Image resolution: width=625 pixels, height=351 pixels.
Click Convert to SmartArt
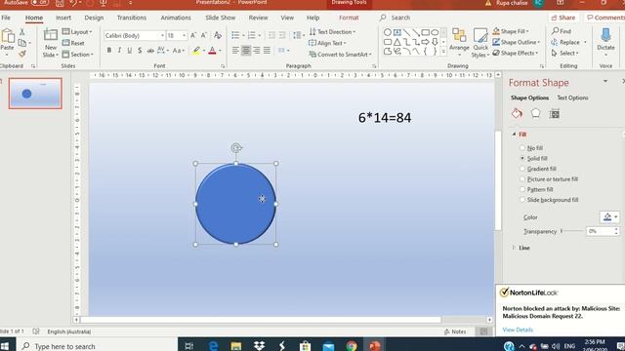click(340, 55)
